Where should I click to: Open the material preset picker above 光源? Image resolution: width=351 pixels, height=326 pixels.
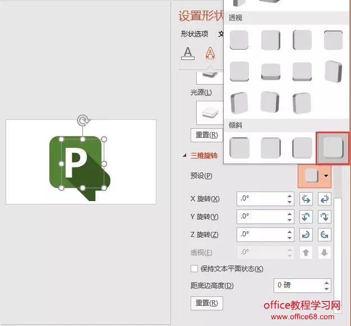(210, 78)
